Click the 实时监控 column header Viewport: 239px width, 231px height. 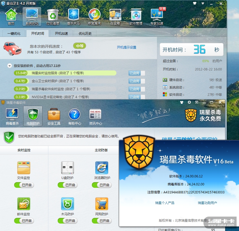tap(24, 150)
